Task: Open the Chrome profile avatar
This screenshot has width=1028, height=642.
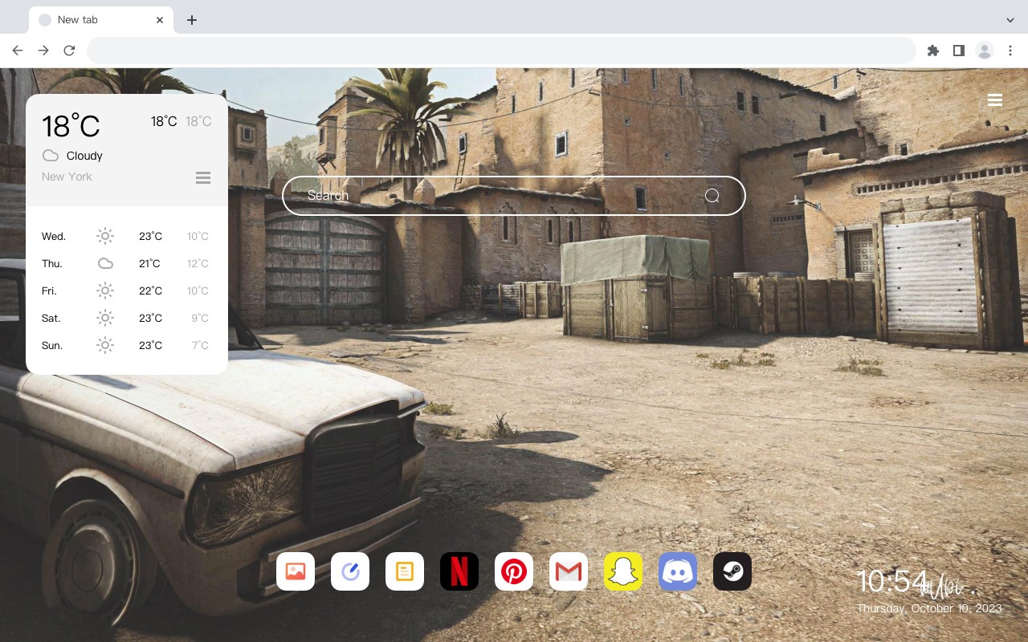Action: click(985, 51)
